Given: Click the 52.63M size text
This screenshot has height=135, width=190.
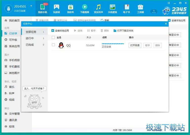Looking at the screenshot, I should 90,45.
